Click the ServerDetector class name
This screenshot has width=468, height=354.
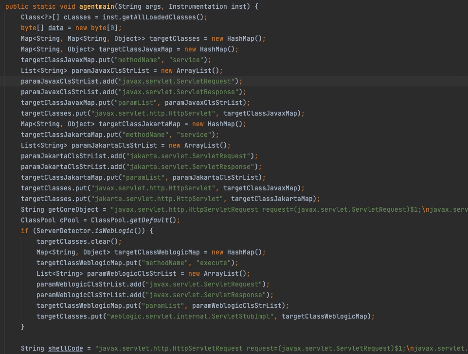64,231
